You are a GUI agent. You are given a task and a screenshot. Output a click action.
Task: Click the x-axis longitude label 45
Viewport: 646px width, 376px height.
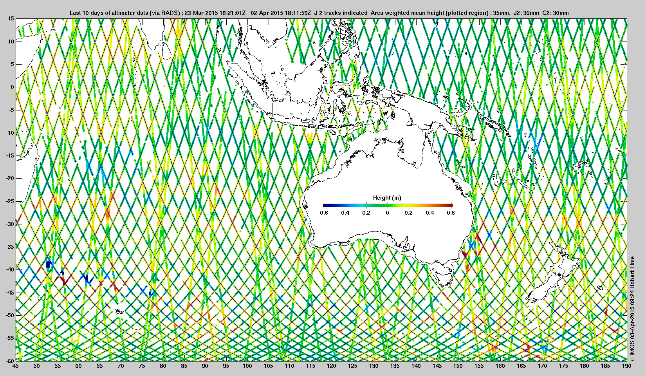click(x=15, y=366)
